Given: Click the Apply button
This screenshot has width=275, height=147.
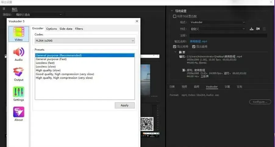Looking at the screenshot, I should tap(125, 105).
